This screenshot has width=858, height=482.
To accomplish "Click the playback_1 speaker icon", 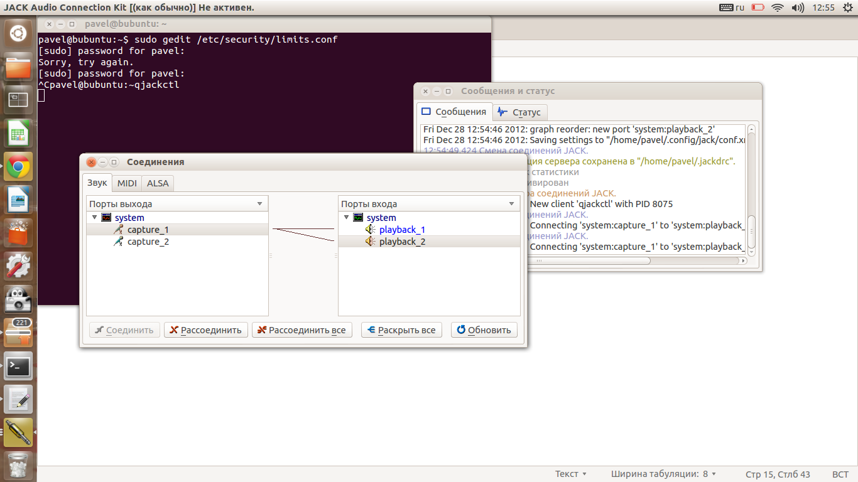I will pos(371,230).
